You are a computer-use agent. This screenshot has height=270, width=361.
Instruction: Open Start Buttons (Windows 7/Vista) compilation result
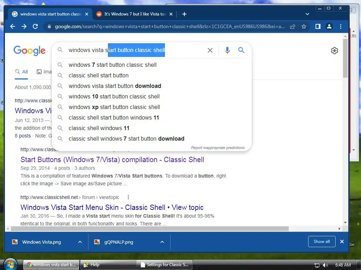(x=112, y=160)
